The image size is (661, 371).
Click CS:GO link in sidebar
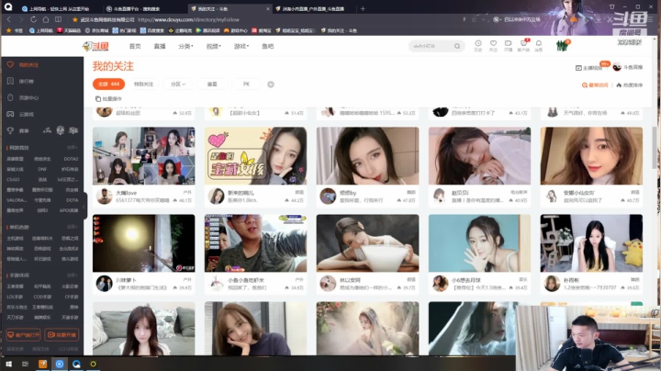pyautogui.click(x=13, y=179)
